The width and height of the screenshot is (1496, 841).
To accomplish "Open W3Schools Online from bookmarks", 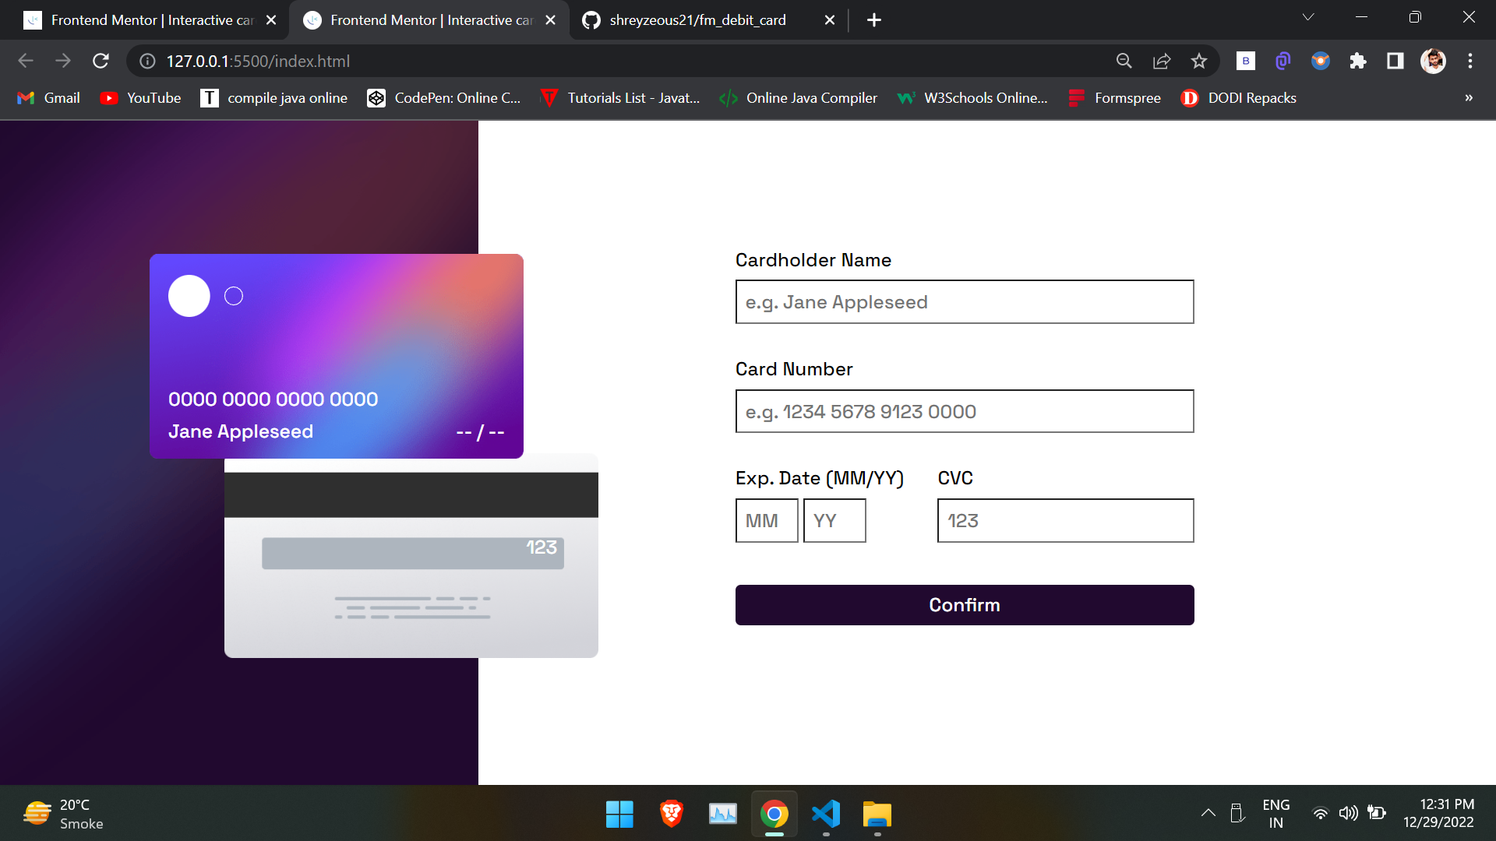I will pyautogui.click(x=972, y=97).
